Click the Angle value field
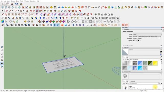Image resolution: width=164 pixels, height=92 pixels. [153, 91]
